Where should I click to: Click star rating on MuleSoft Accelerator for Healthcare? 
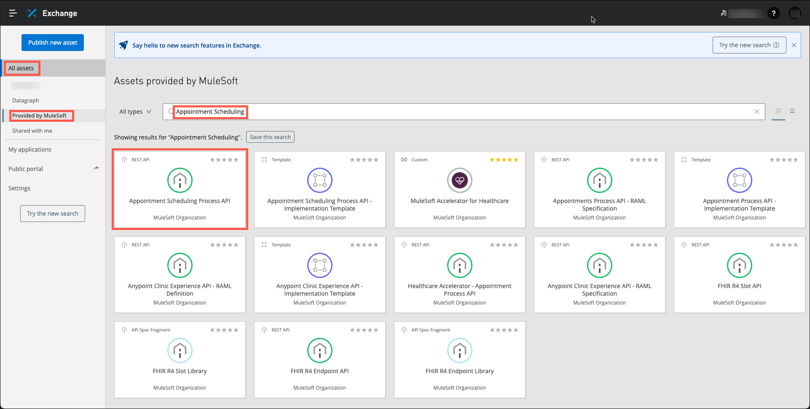coord(504,160)
